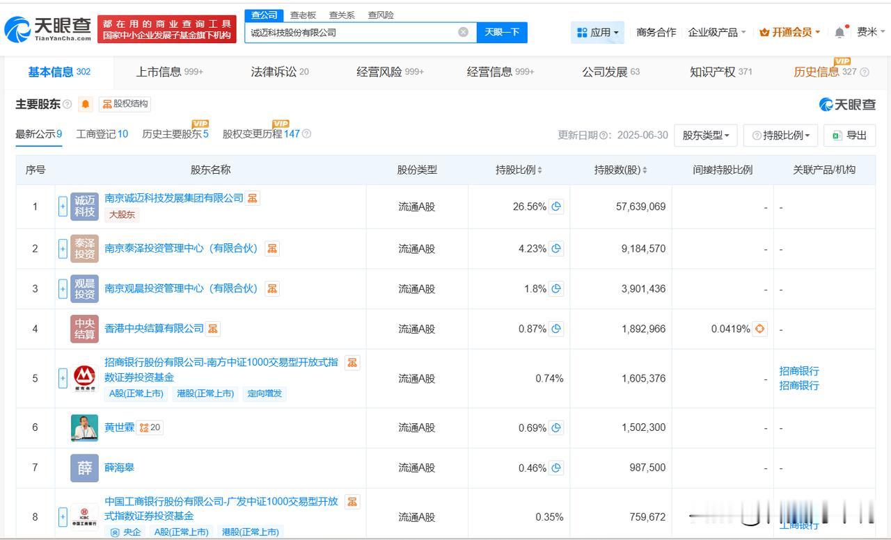Switch to the 法律诉讼 tab

point(279,72)
